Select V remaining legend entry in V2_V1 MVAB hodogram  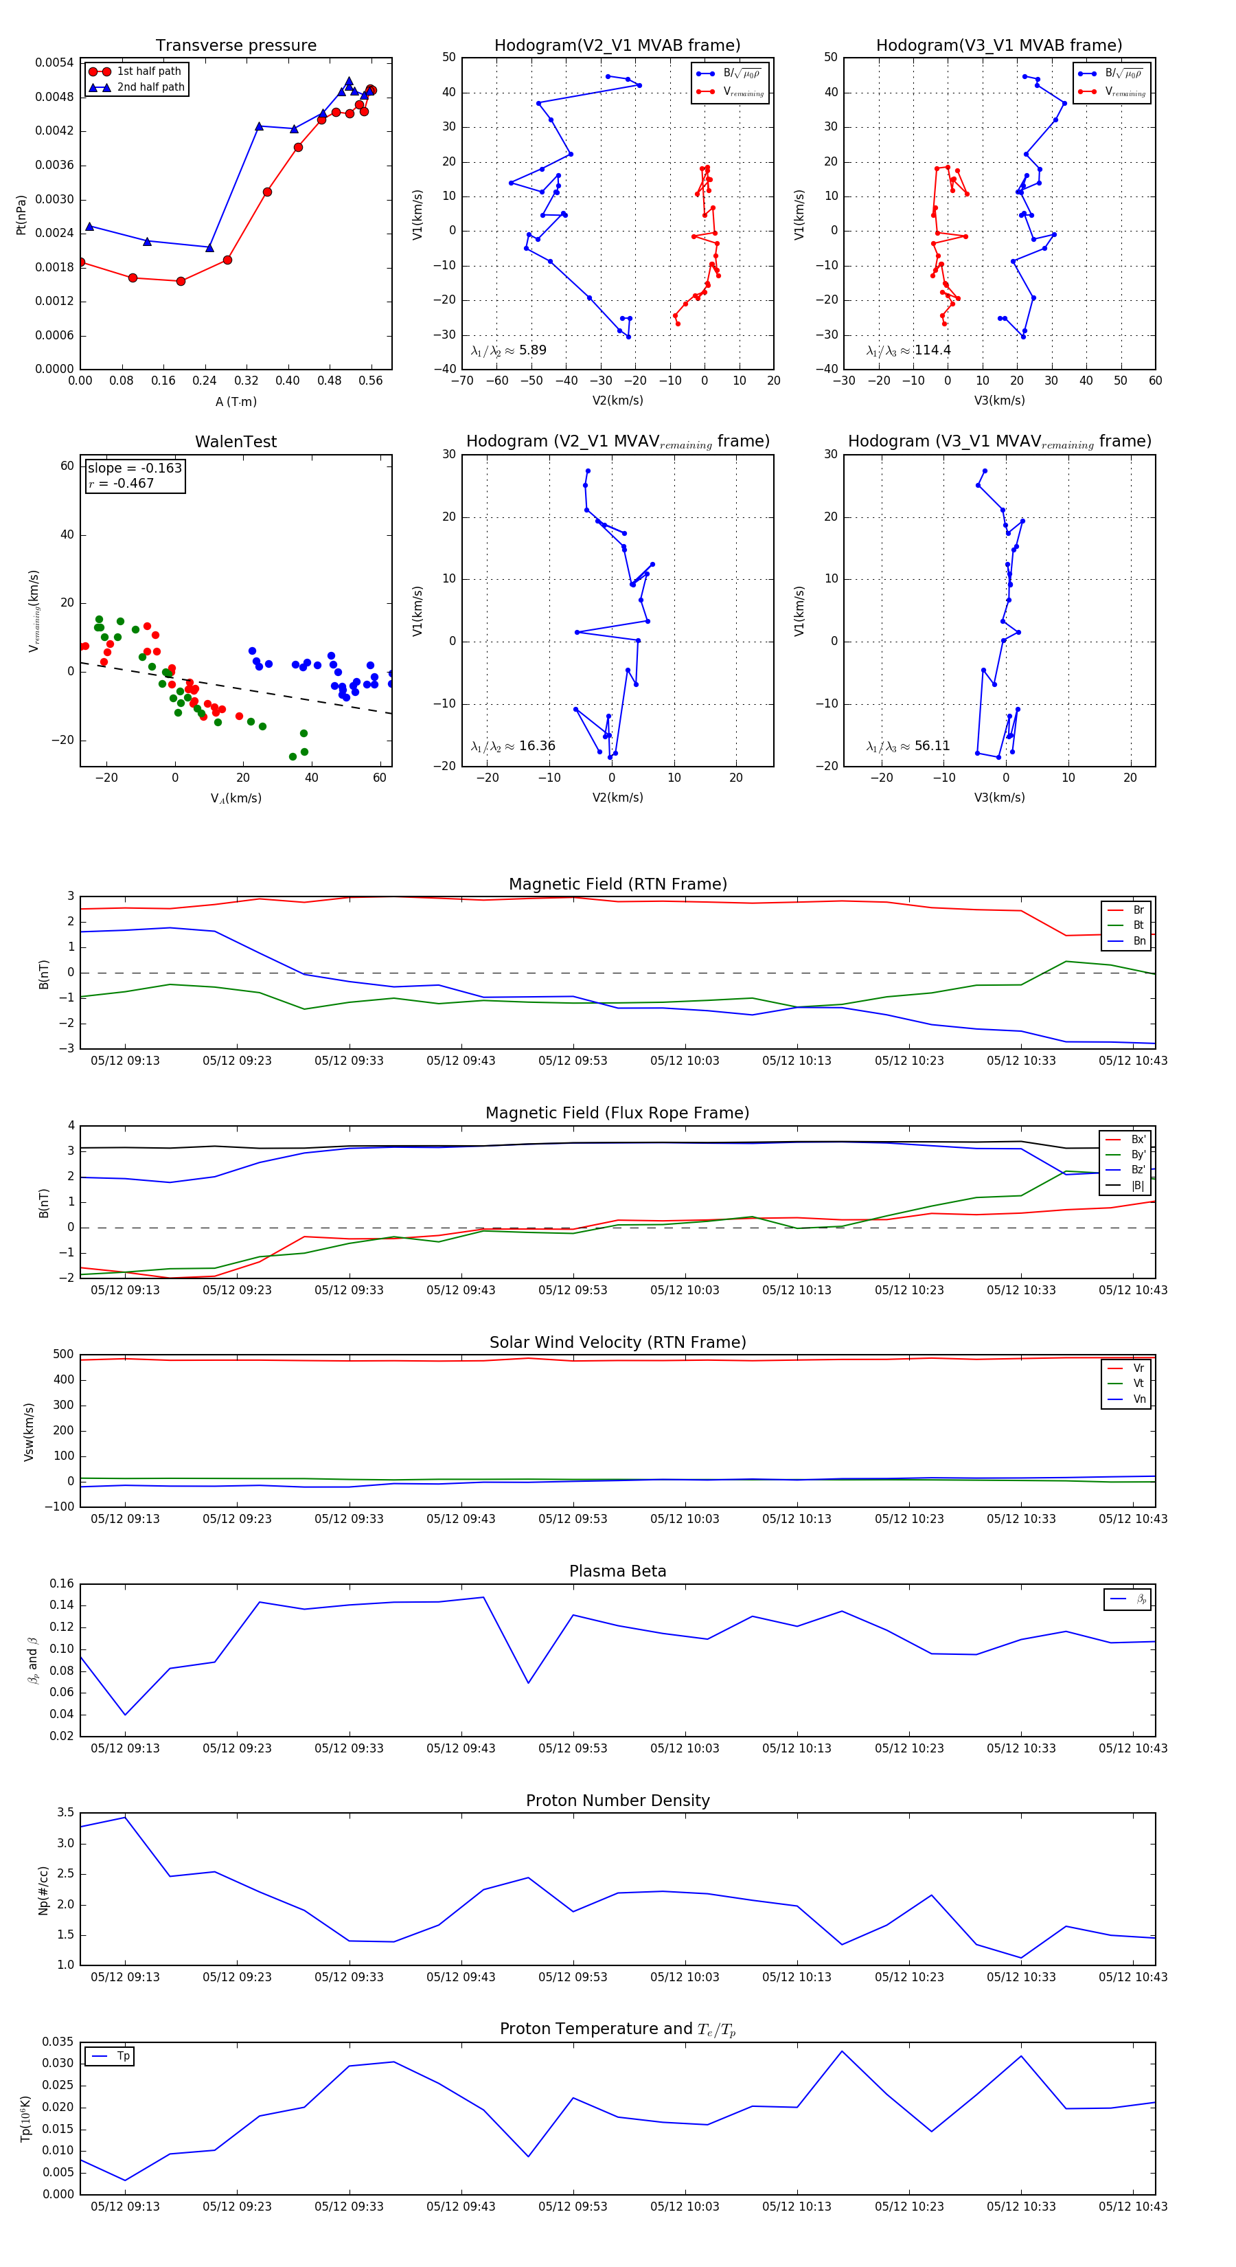[x=730, y=91]
